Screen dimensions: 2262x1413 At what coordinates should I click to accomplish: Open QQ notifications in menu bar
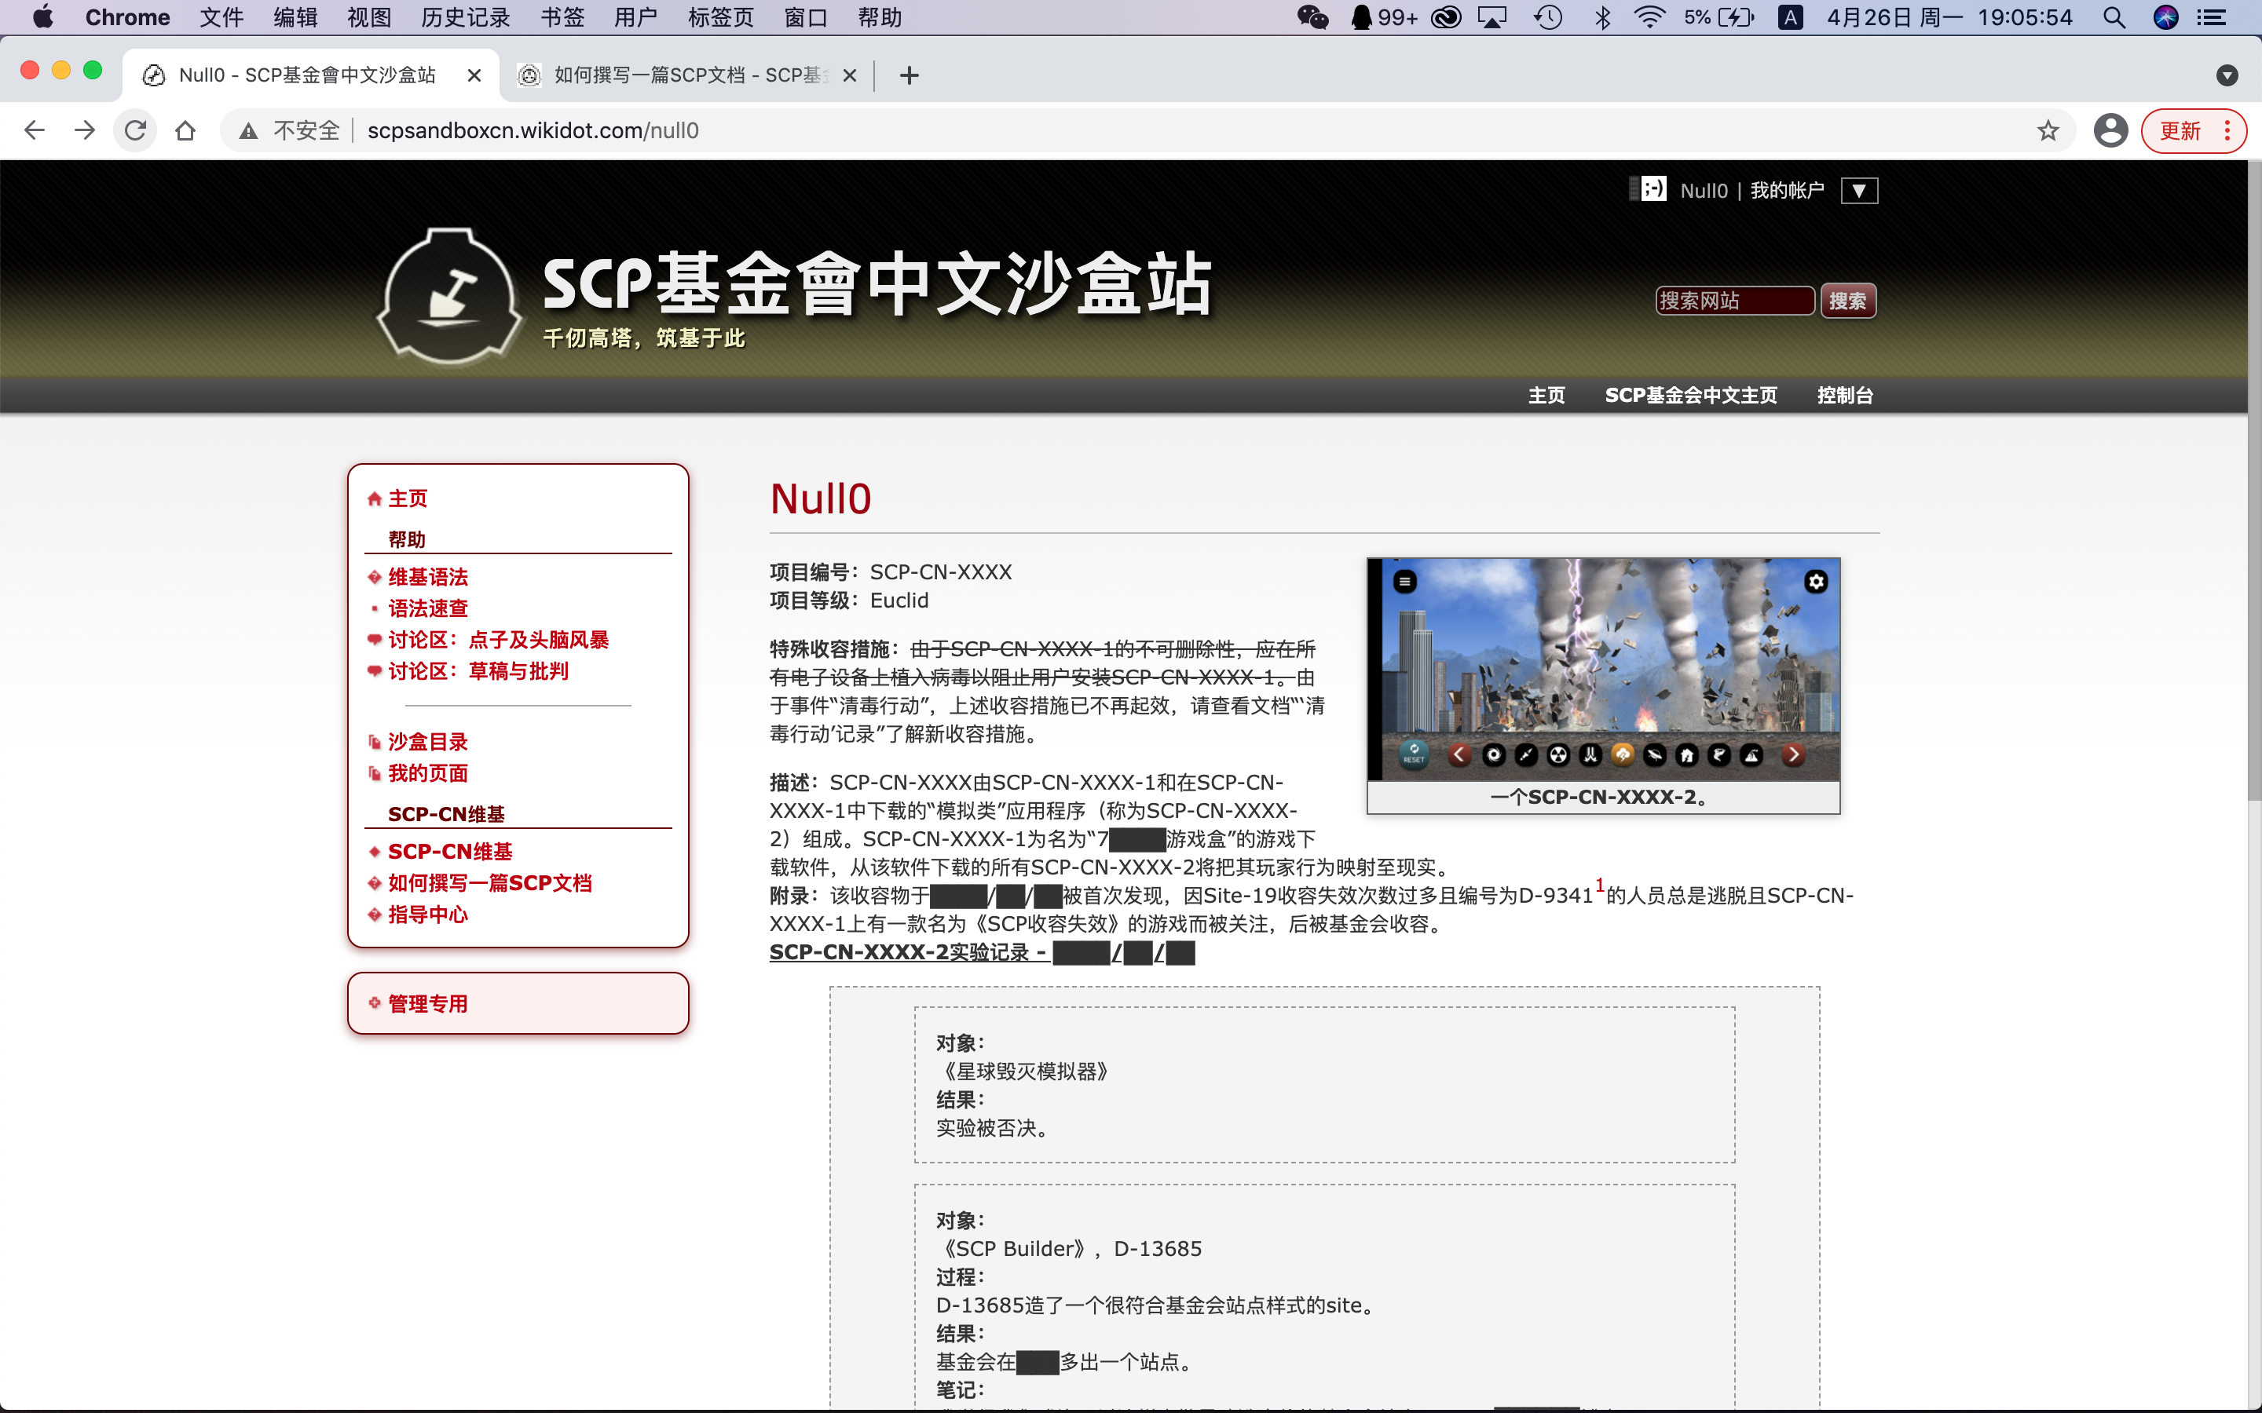pos(1385,16)
